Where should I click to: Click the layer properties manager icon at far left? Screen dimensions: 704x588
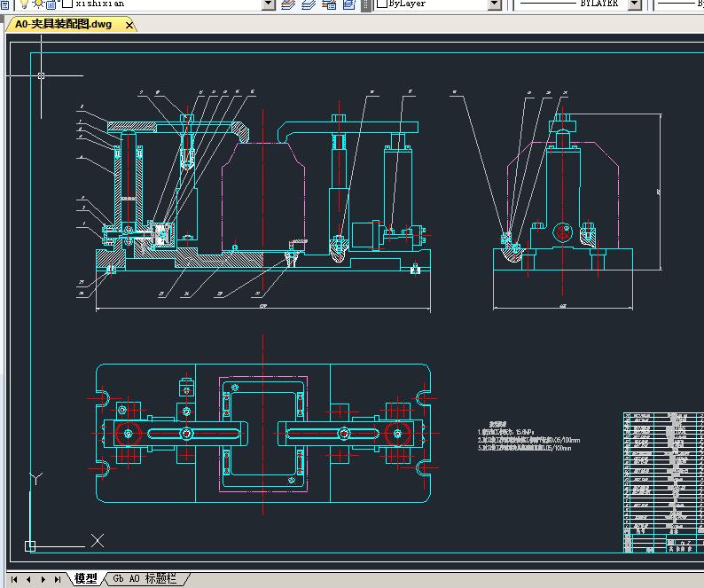point(5,4)
